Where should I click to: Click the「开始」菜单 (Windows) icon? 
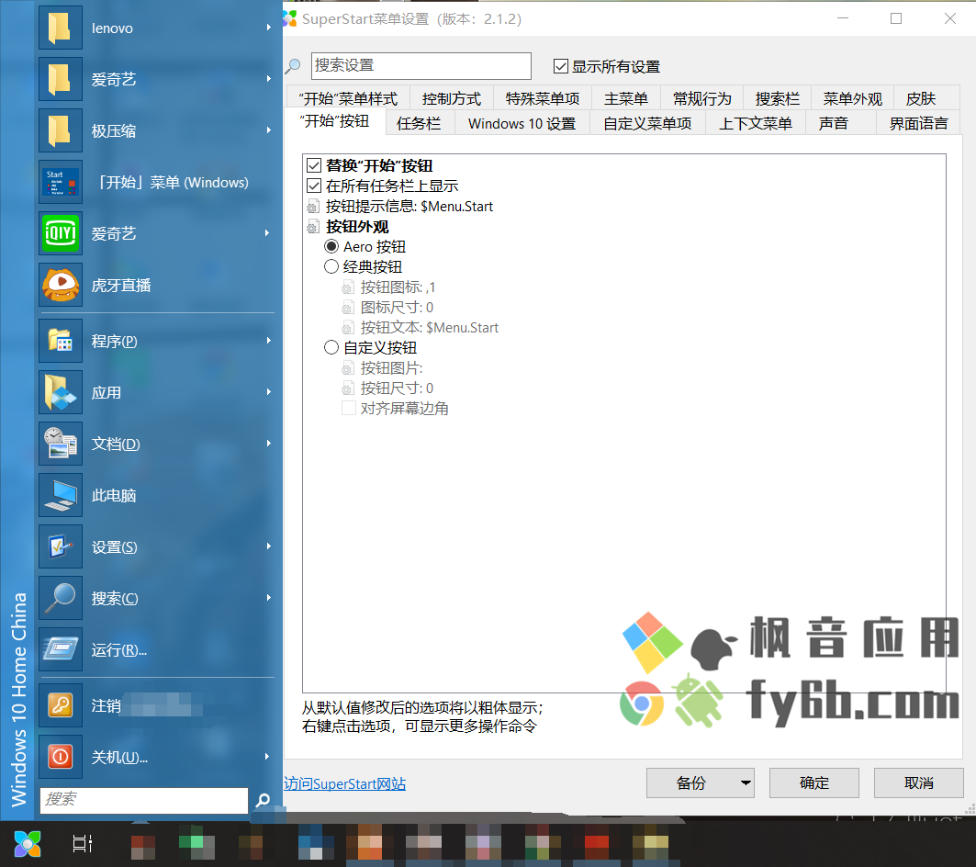61,182
